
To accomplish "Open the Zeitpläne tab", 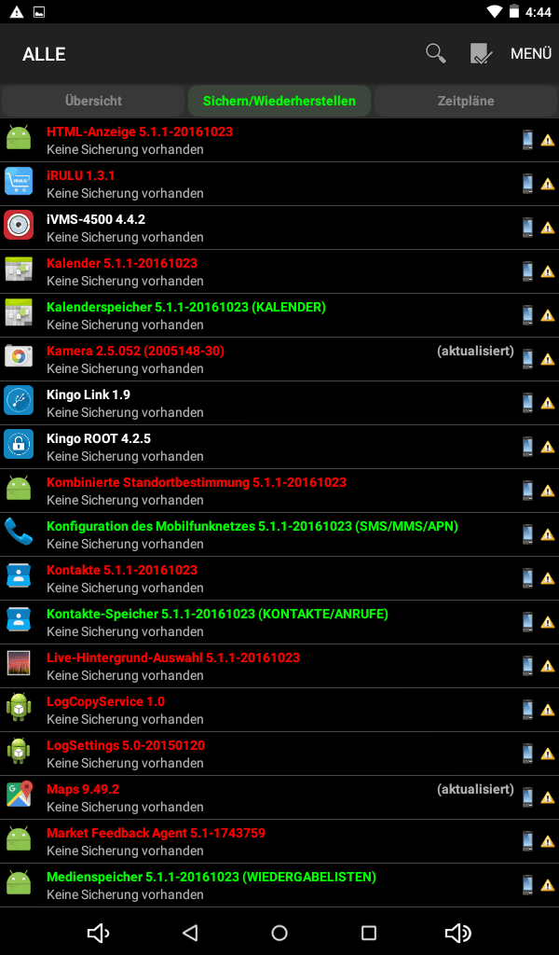I will [x=466, y=101].
